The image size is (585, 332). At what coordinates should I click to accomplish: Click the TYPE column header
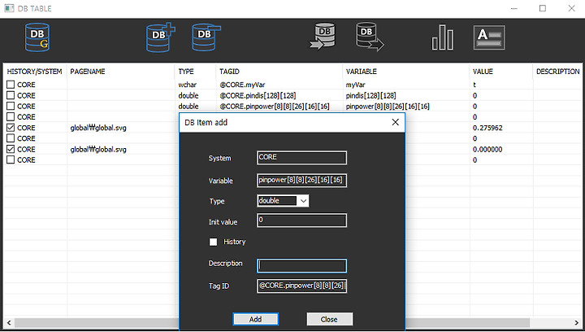(195, 72)
